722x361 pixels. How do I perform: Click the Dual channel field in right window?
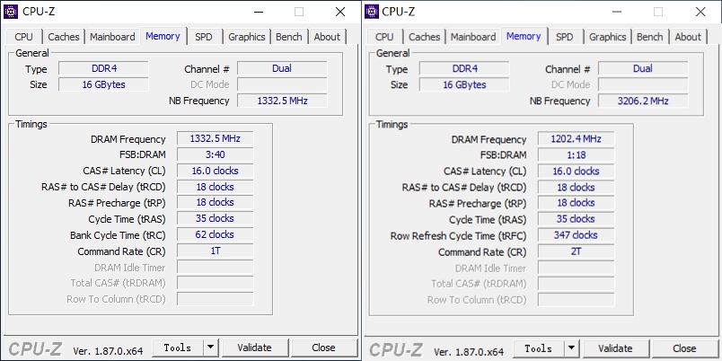coord(643,69)
